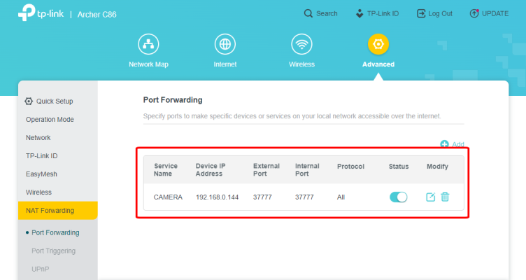Click the plus Add icon

coord(444,144)
